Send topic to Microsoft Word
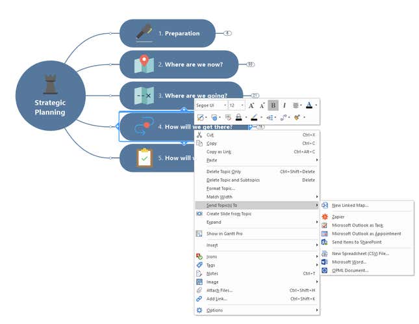The width and height of the screenshot is (419, 324). point(367,262)
